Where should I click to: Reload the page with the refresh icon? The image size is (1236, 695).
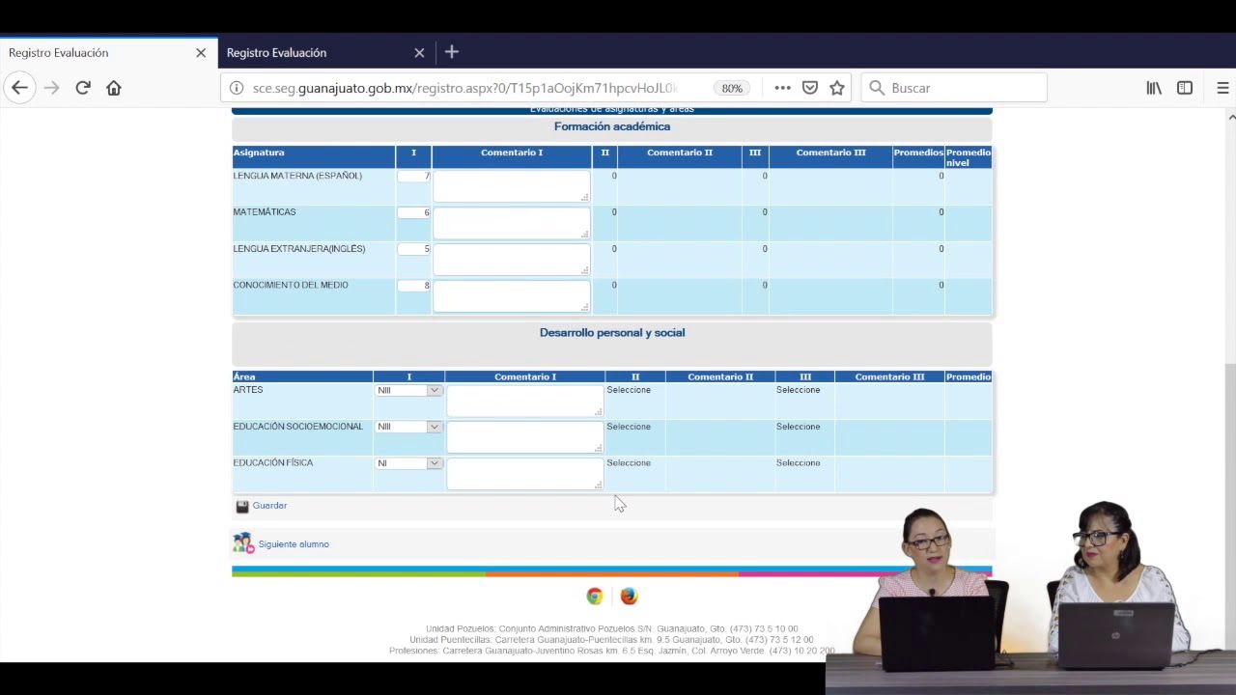coord(83,88)
